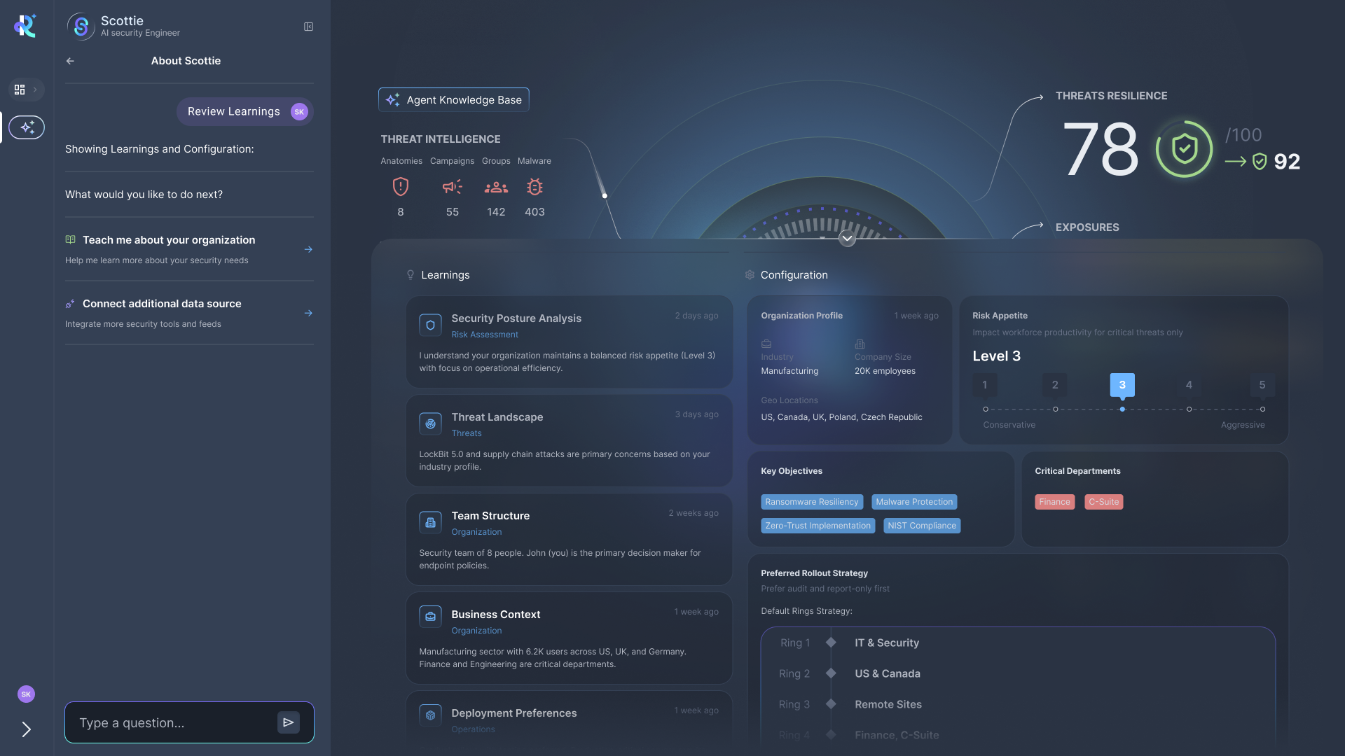This screenshot has height=756, width=1345.
Task: Click the Malware bug icon
Action: [x=534, y=187]
